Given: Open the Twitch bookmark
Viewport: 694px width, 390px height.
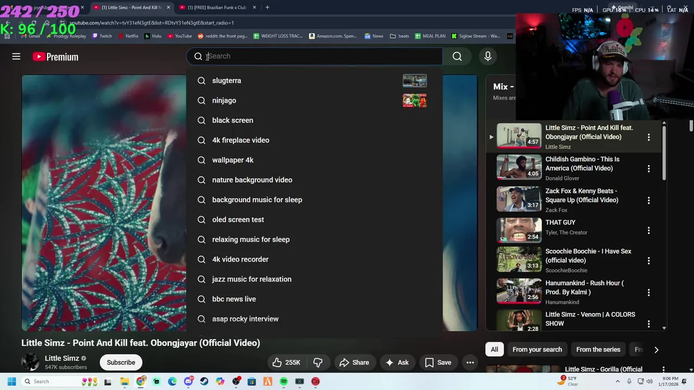Looking at the screenshot, I should point(101,36).
